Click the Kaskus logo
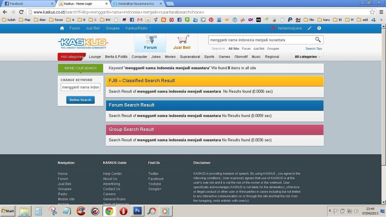Image resolution: width=386 pixels, height=217 pixels. pos(83,43)
